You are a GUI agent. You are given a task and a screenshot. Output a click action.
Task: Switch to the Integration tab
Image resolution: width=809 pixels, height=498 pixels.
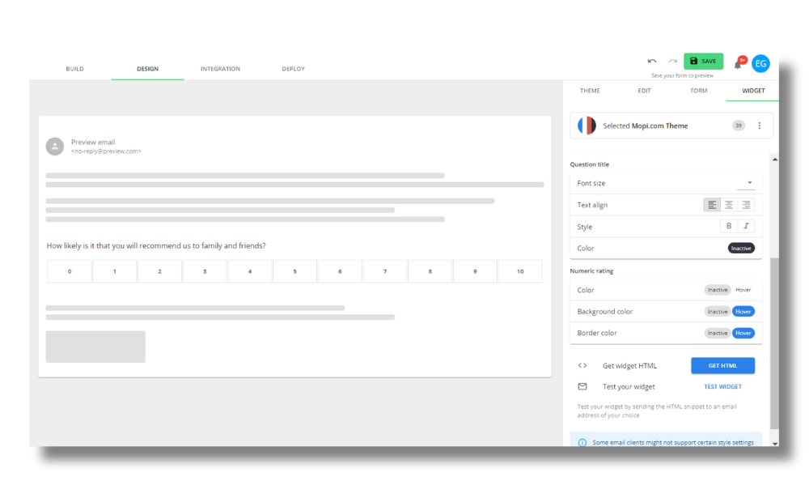220,69
